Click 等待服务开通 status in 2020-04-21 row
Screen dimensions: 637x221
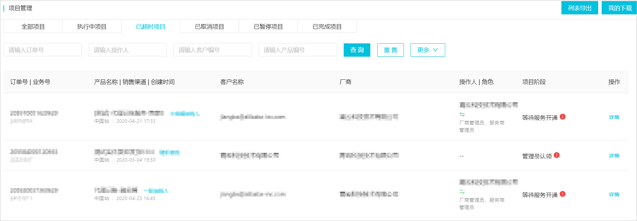coord(540,118)
